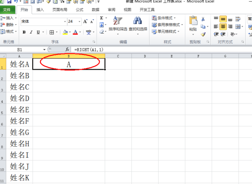Image resolution: width=252 pixels, height=184 pixels.
Task: Toggle top align
Action: point(216,19)
